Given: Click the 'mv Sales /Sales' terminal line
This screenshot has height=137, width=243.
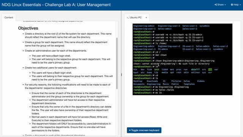Looking at the screenshot, I should tap(153, 90).
